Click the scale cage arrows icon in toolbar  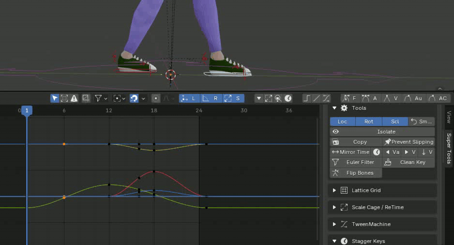(269, 98)
